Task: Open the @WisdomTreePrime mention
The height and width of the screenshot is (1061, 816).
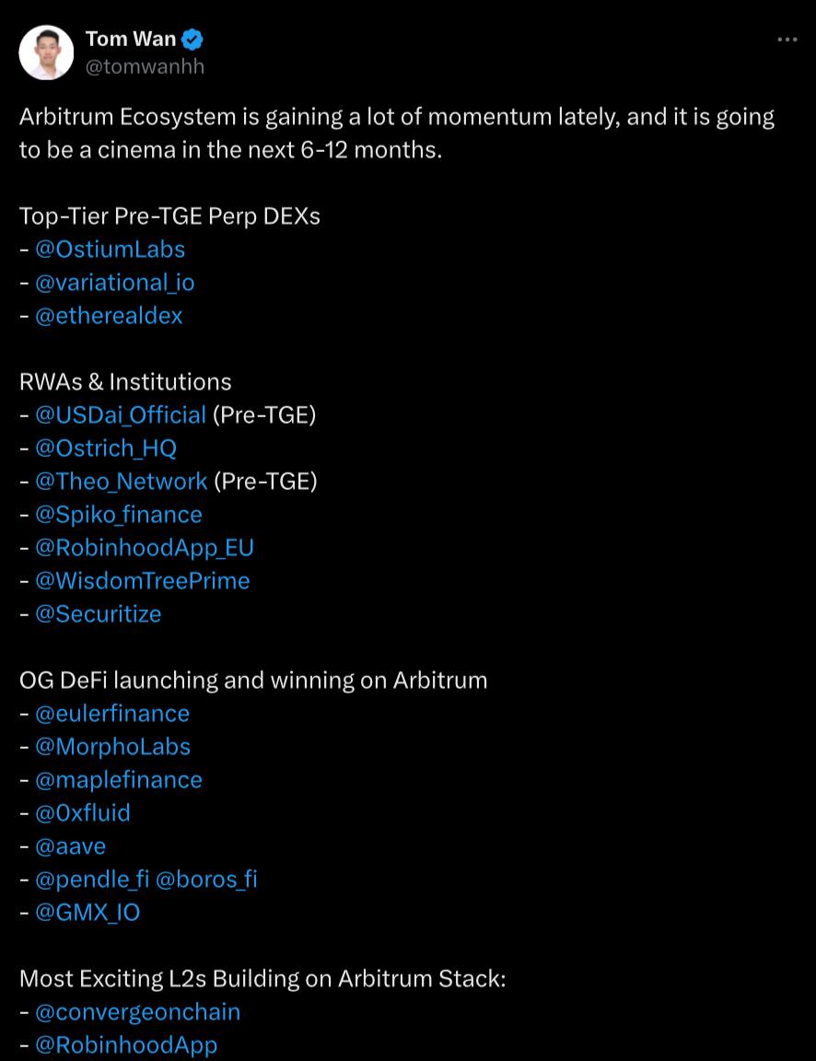Action: coord(142,581)
